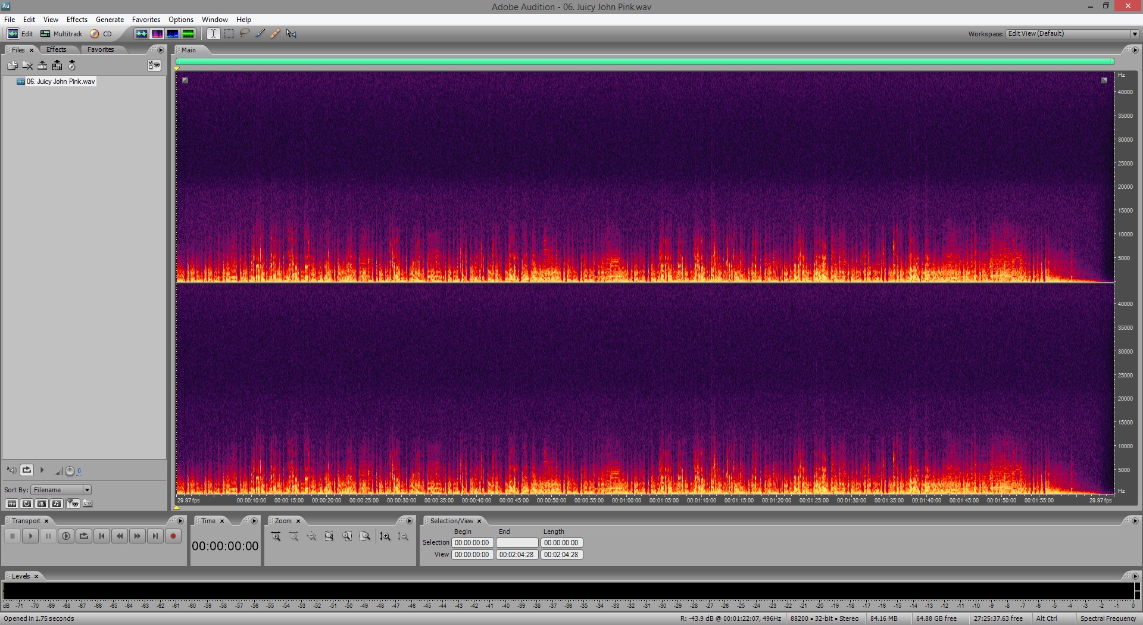Image resolution: width=1143 pixels, height=625 pixels.
Task: Click Transport Play Looped button
Action: 83,536
